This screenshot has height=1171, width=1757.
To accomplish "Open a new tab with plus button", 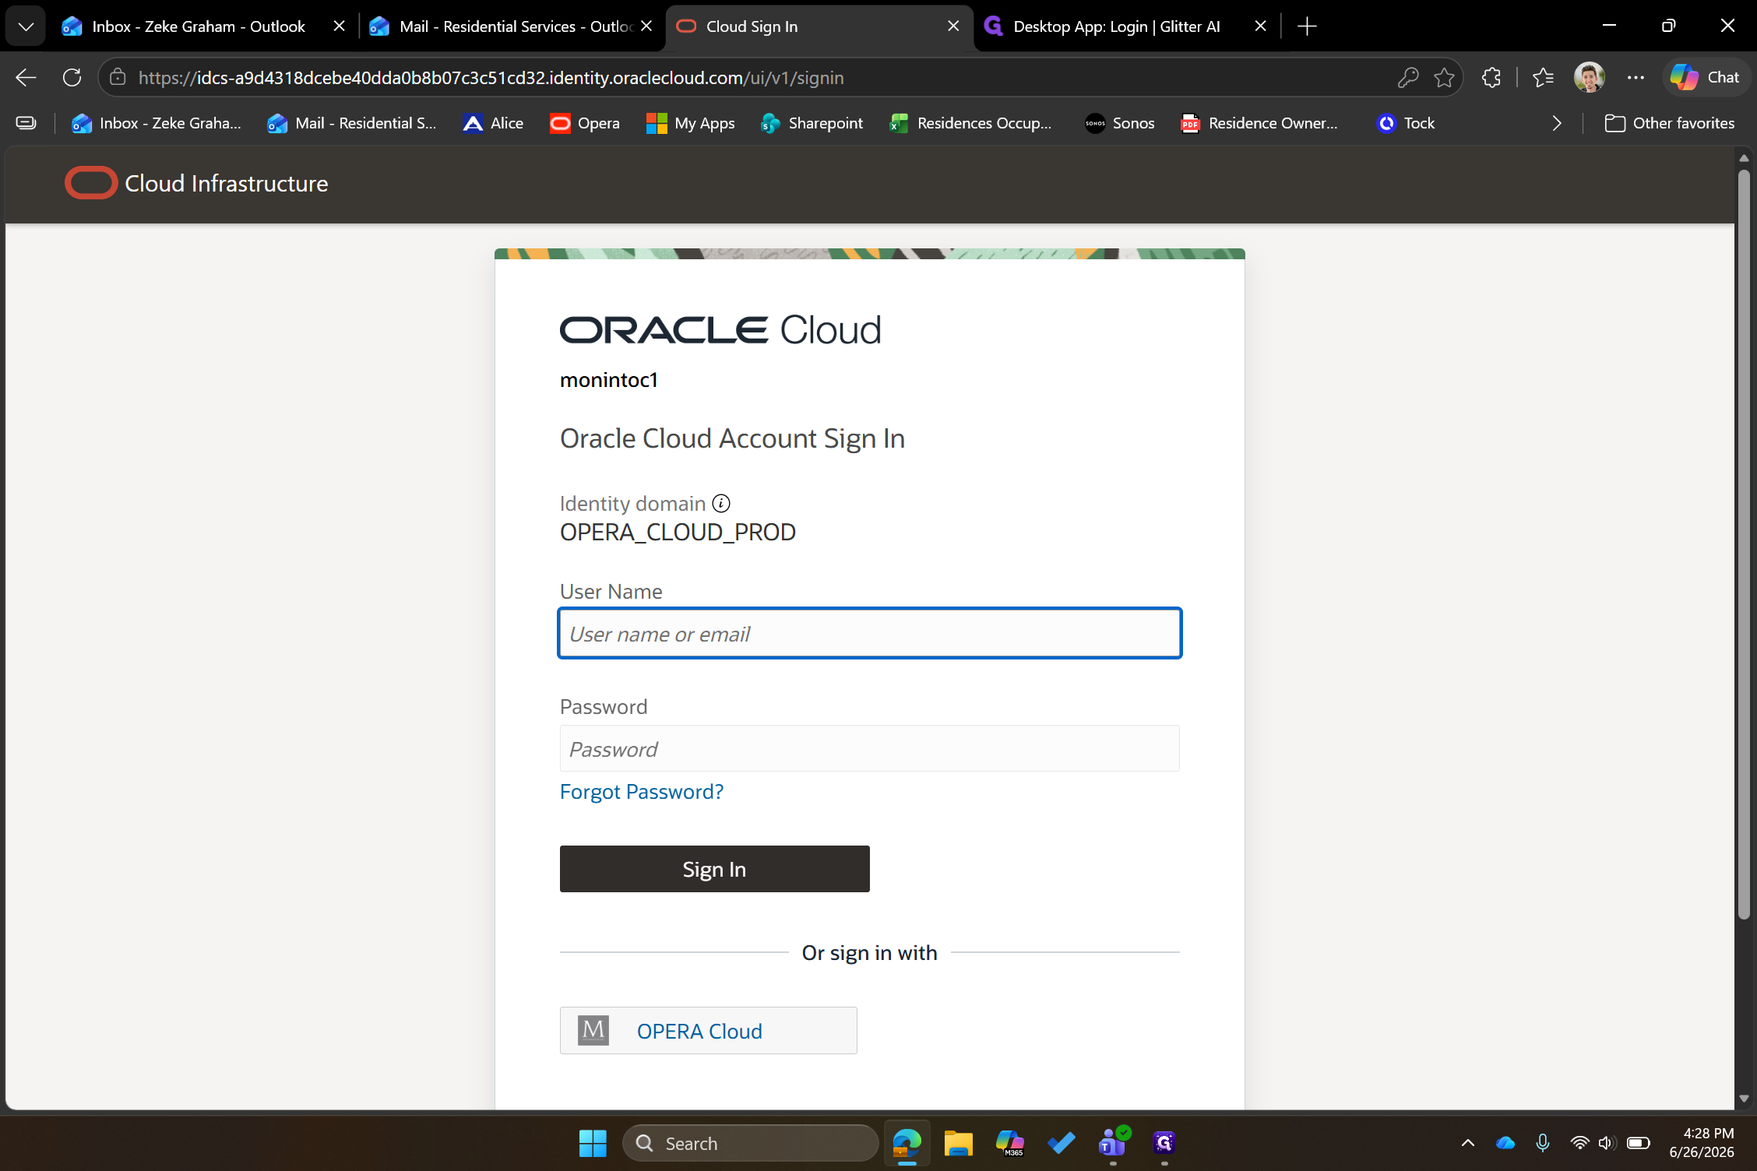I will (1308, 26).
